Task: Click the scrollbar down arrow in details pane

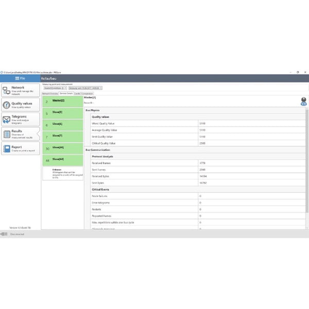Action: click(307, 228)
